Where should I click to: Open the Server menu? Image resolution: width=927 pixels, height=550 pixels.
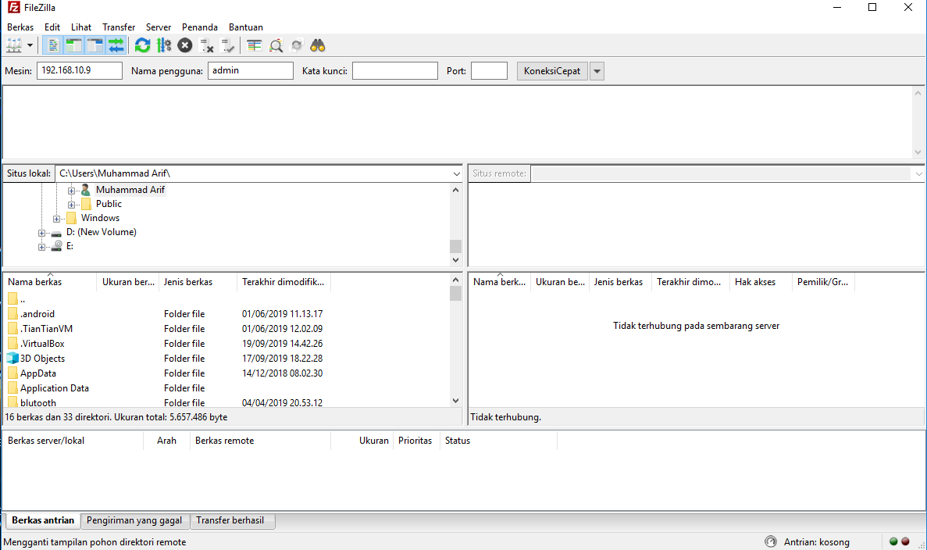point(159,27)
